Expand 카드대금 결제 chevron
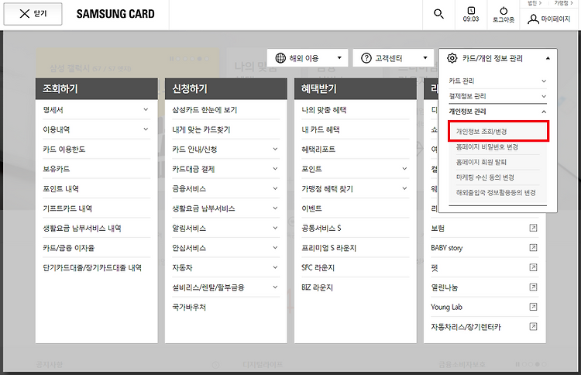The height and width of the screenshot is (375, 581). click(x=275, y=169)
